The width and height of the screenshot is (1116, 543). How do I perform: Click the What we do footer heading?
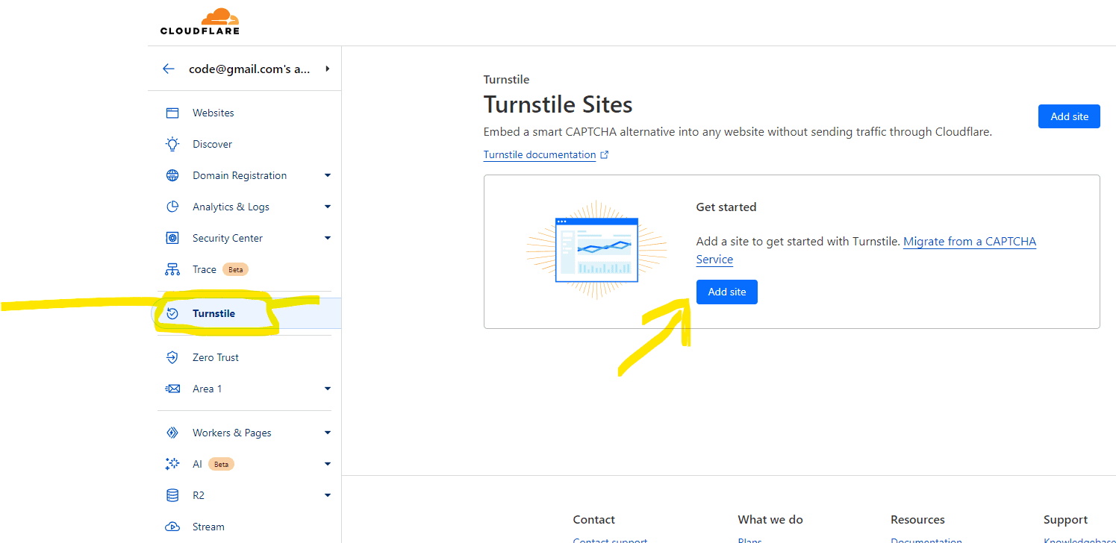tap(770, 519)
